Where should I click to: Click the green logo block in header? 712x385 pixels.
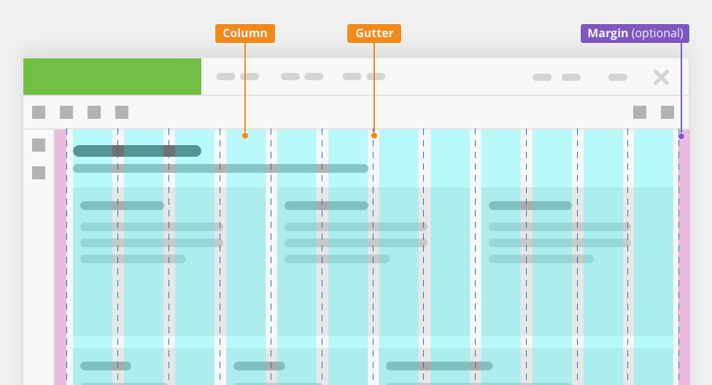pyautogui.click(x=112, y=77)
